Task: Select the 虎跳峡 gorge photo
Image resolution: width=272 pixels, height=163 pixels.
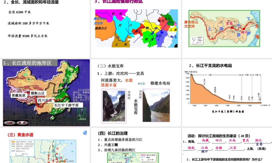Action: pyautogui.click(x=114, y=106)
